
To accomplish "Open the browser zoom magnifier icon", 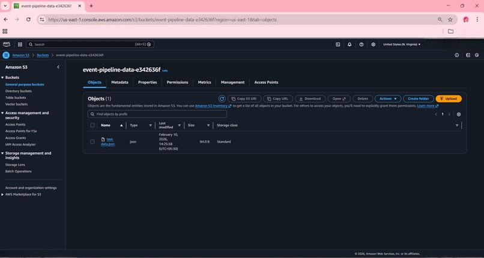I will 440,19.
